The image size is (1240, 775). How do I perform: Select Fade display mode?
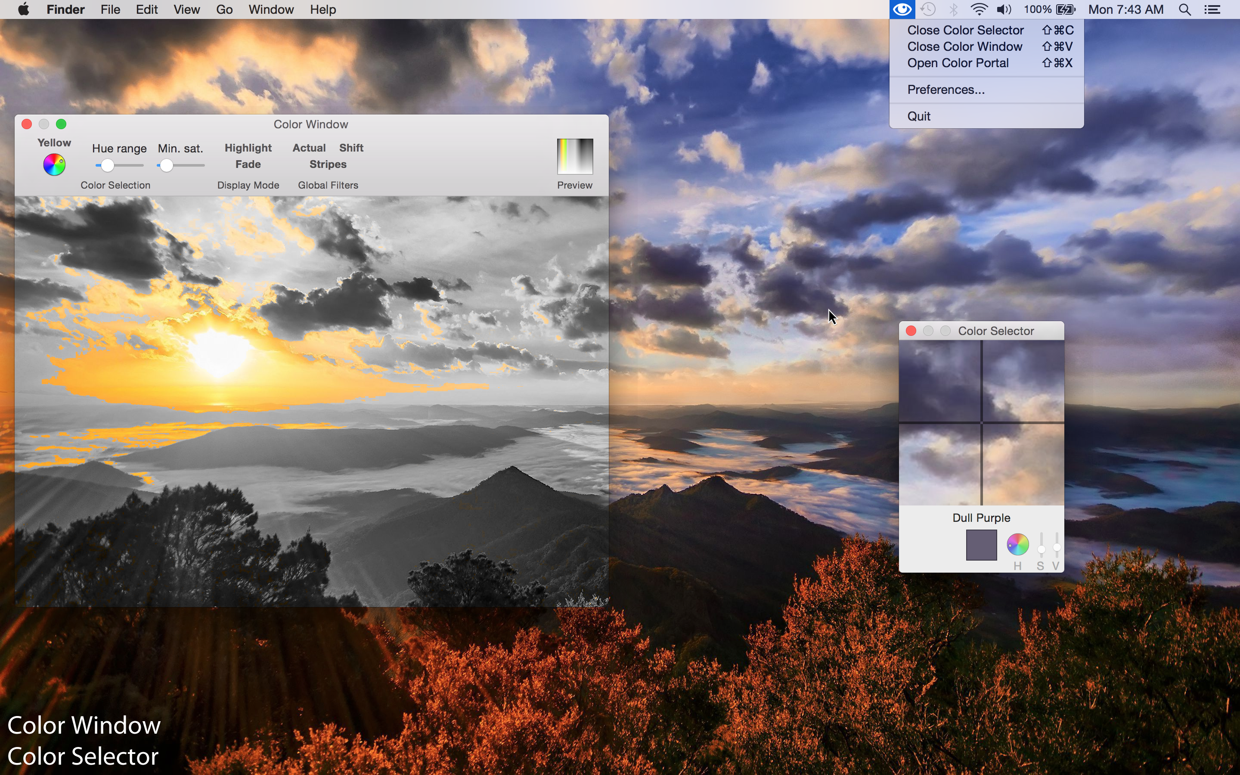click(248, 164)
